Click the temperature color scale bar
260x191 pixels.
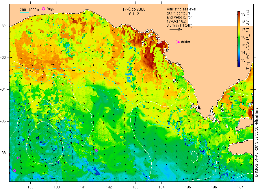click(x=239, y=39)
